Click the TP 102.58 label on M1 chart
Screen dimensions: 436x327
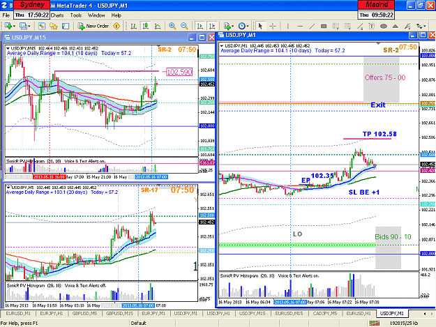click(379, 134)
